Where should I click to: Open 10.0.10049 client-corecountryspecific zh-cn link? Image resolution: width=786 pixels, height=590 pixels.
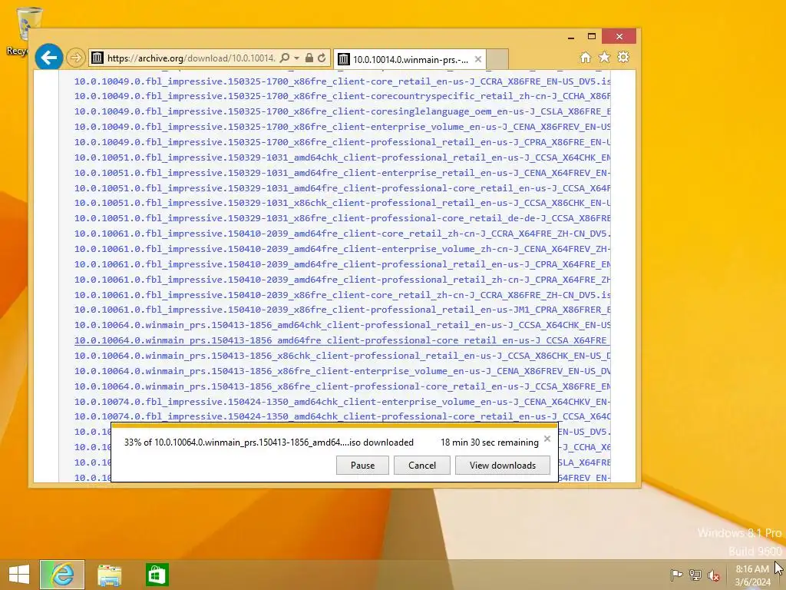coord(342,96)
